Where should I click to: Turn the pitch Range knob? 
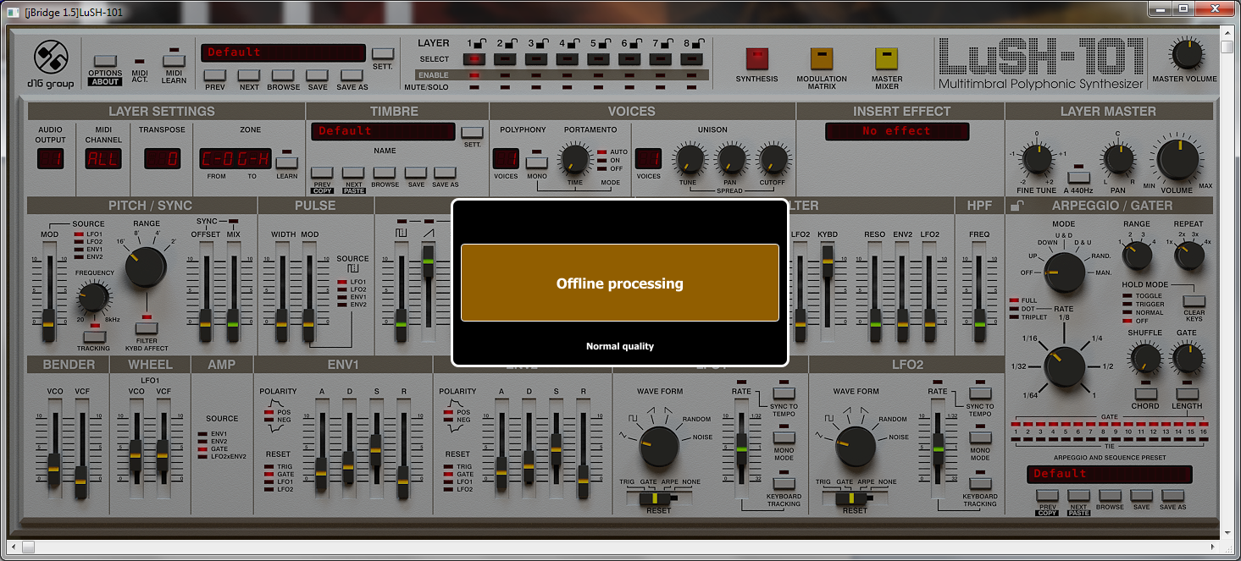[x=146, y=266]
